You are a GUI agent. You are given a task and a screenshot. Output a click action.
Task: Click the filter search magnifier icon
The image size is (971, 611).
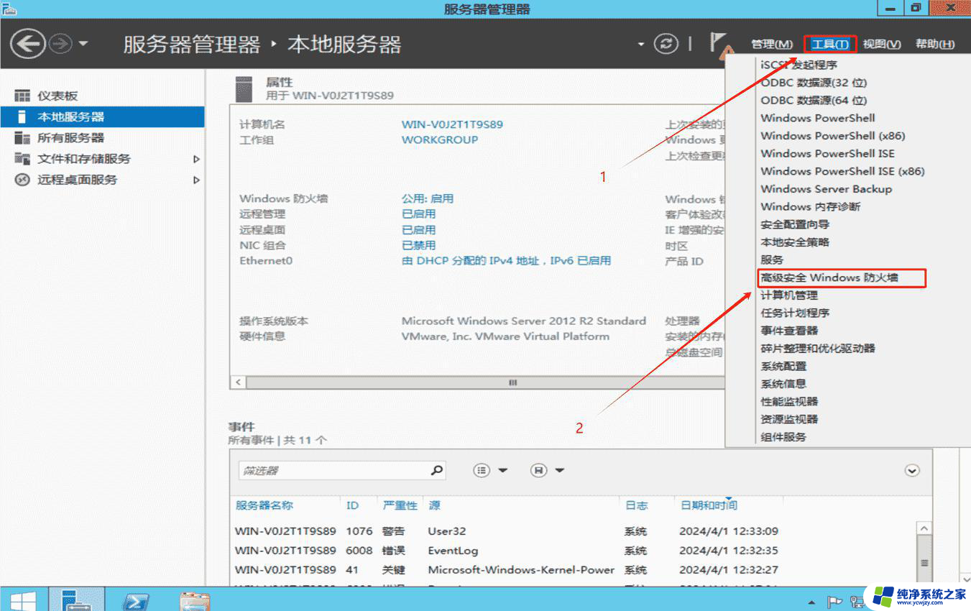pyautogui.click(x=437, y=470)
